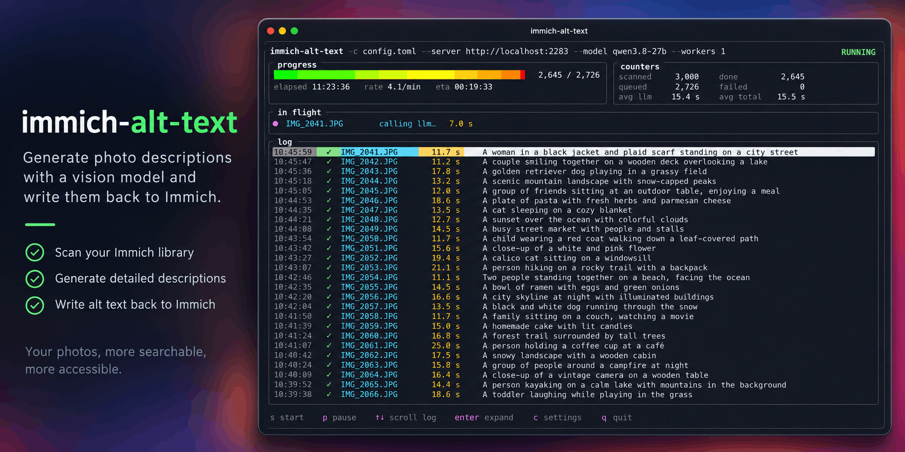Click the 19.4 s duration in the log

[445, 258]
